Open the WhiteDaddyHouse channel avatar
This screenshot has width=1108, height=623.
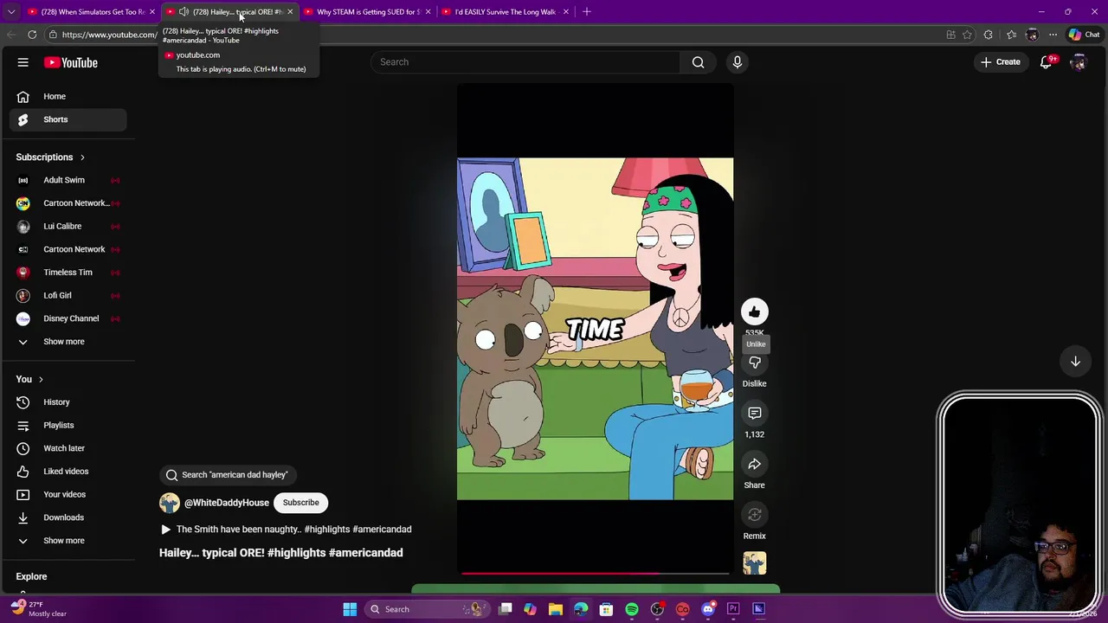coord(170,503)
